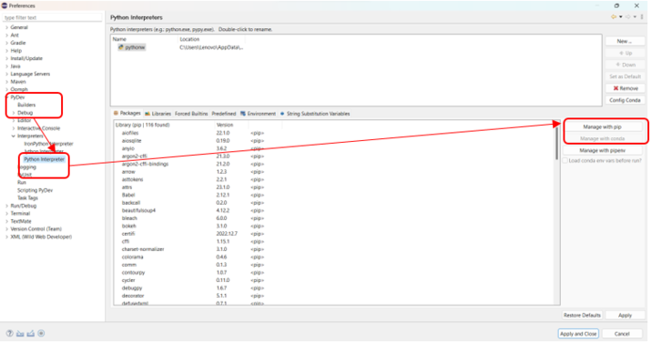The height and width of the screenshot is (343, 651).
Task: Go back using the yellow arrow icon
Action: [x=614, y=17]
